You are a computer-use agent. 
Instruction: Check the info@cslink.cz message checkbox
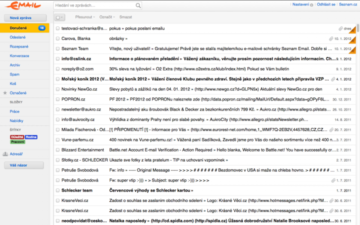pyautogui.click(x=57, y=59)
